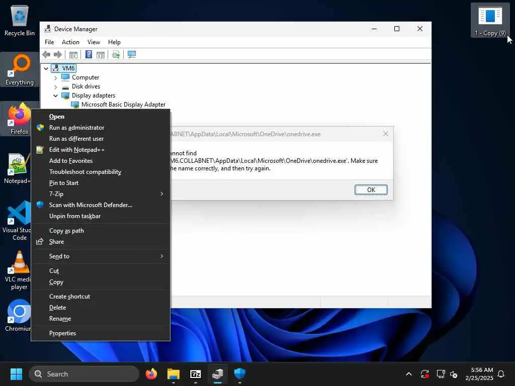Choose Add to Favorites
515x386 pixels.
tap(101, 161)
